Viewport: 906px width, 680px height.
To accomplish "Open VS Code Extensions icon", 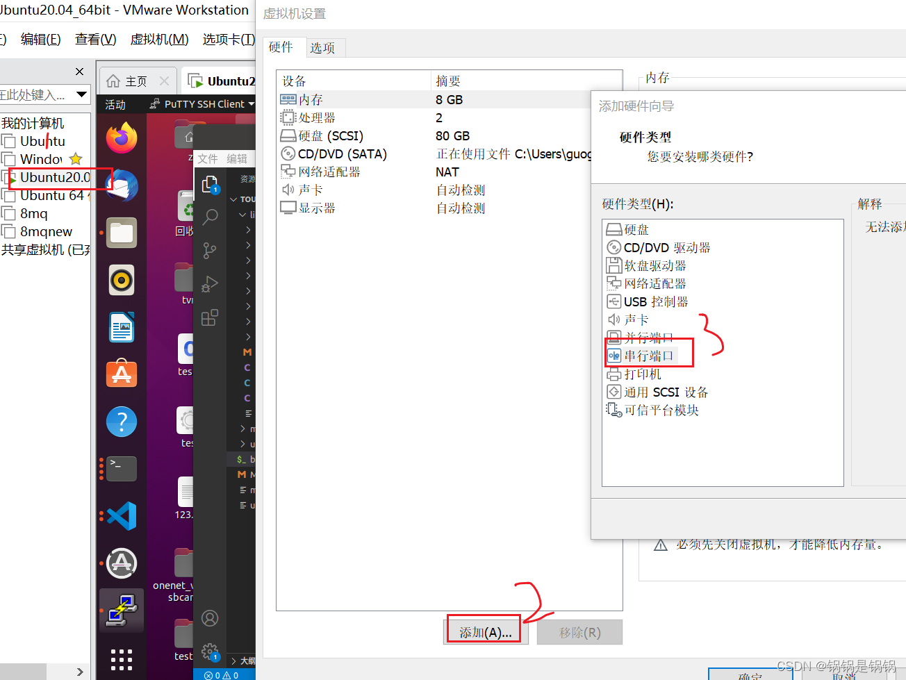I will pyautogui.click(x=210, y=317).
